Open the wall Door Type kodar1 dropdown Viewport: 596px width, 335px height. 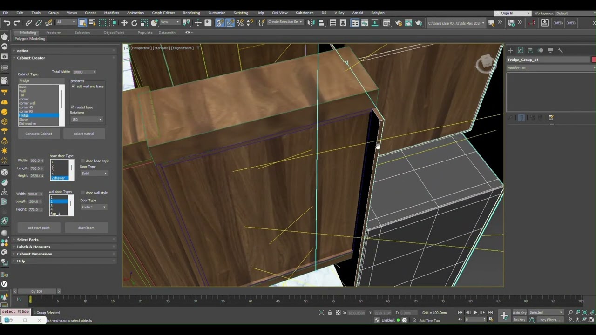coord(94,207)
